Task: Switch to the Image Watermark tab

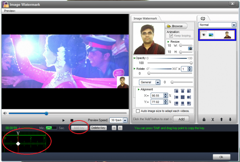Action: 145,18
